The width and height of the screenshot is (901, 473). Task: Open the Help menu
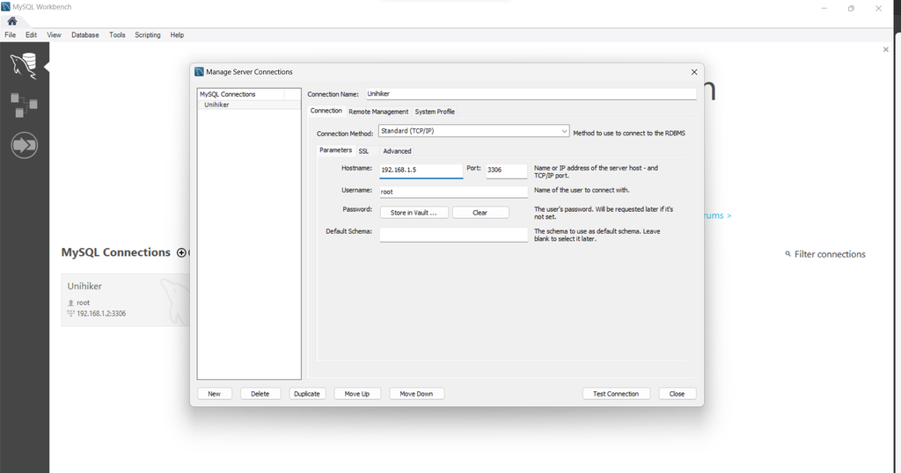click(x=177, y=35)
